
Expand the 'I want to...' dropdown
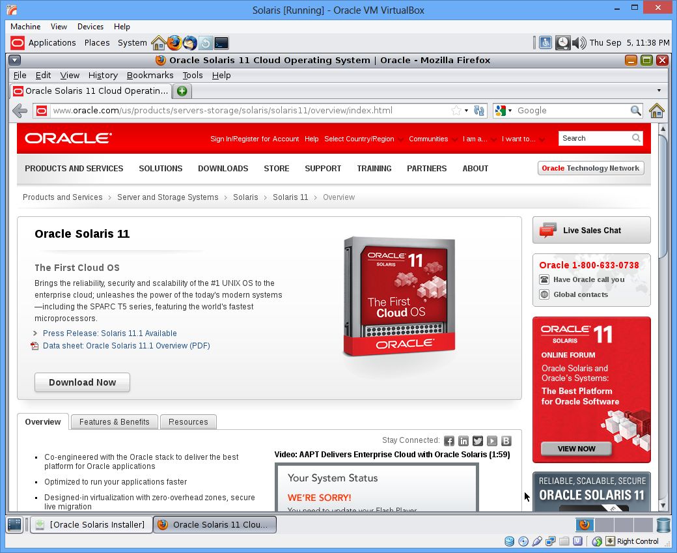point(523,139)
